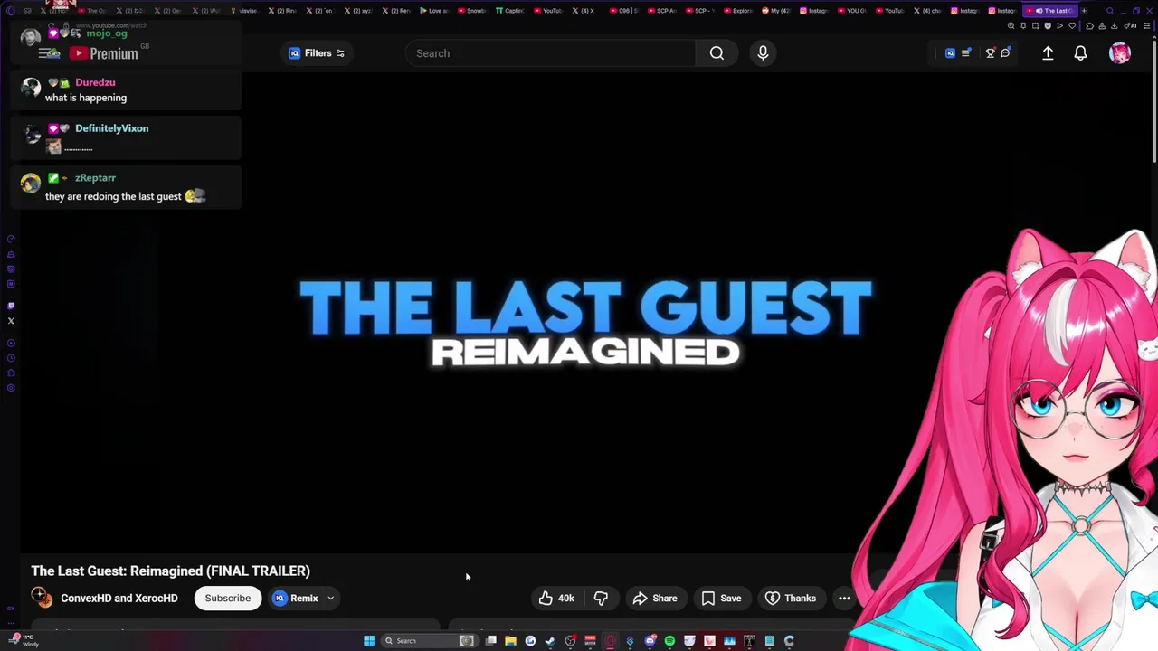The width and height of the screenshot is (1158, 651).
Task: Open the Player icon in the GX sidebar
Action: pos(11,344)
